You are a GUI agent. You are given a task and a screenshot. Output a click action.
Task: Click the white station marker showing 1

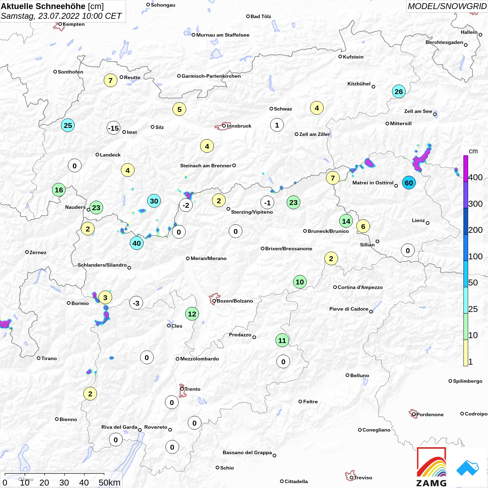pyautogui.click(x=277, y=125)
